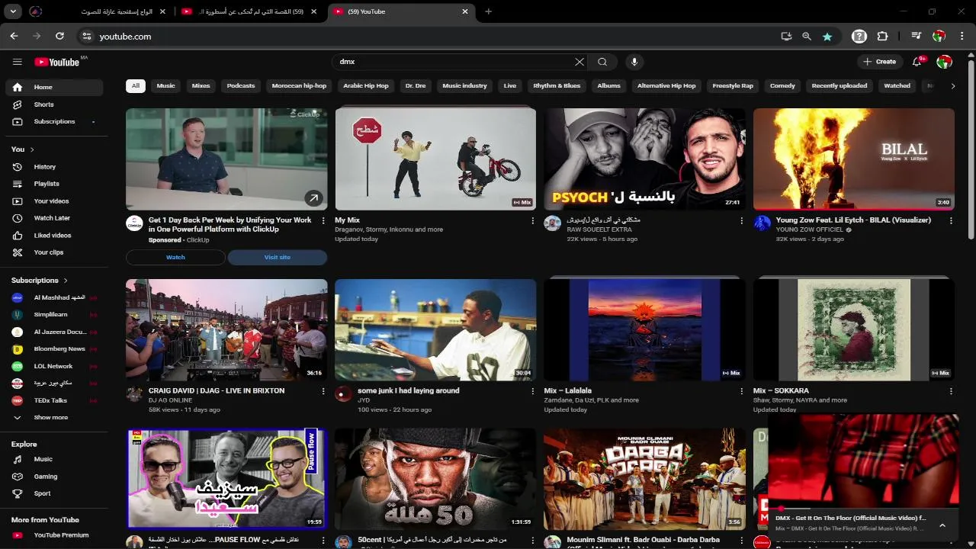Select the Podcasts filter chip
Viewport: 976px width, 549px height.
(241, 86)
